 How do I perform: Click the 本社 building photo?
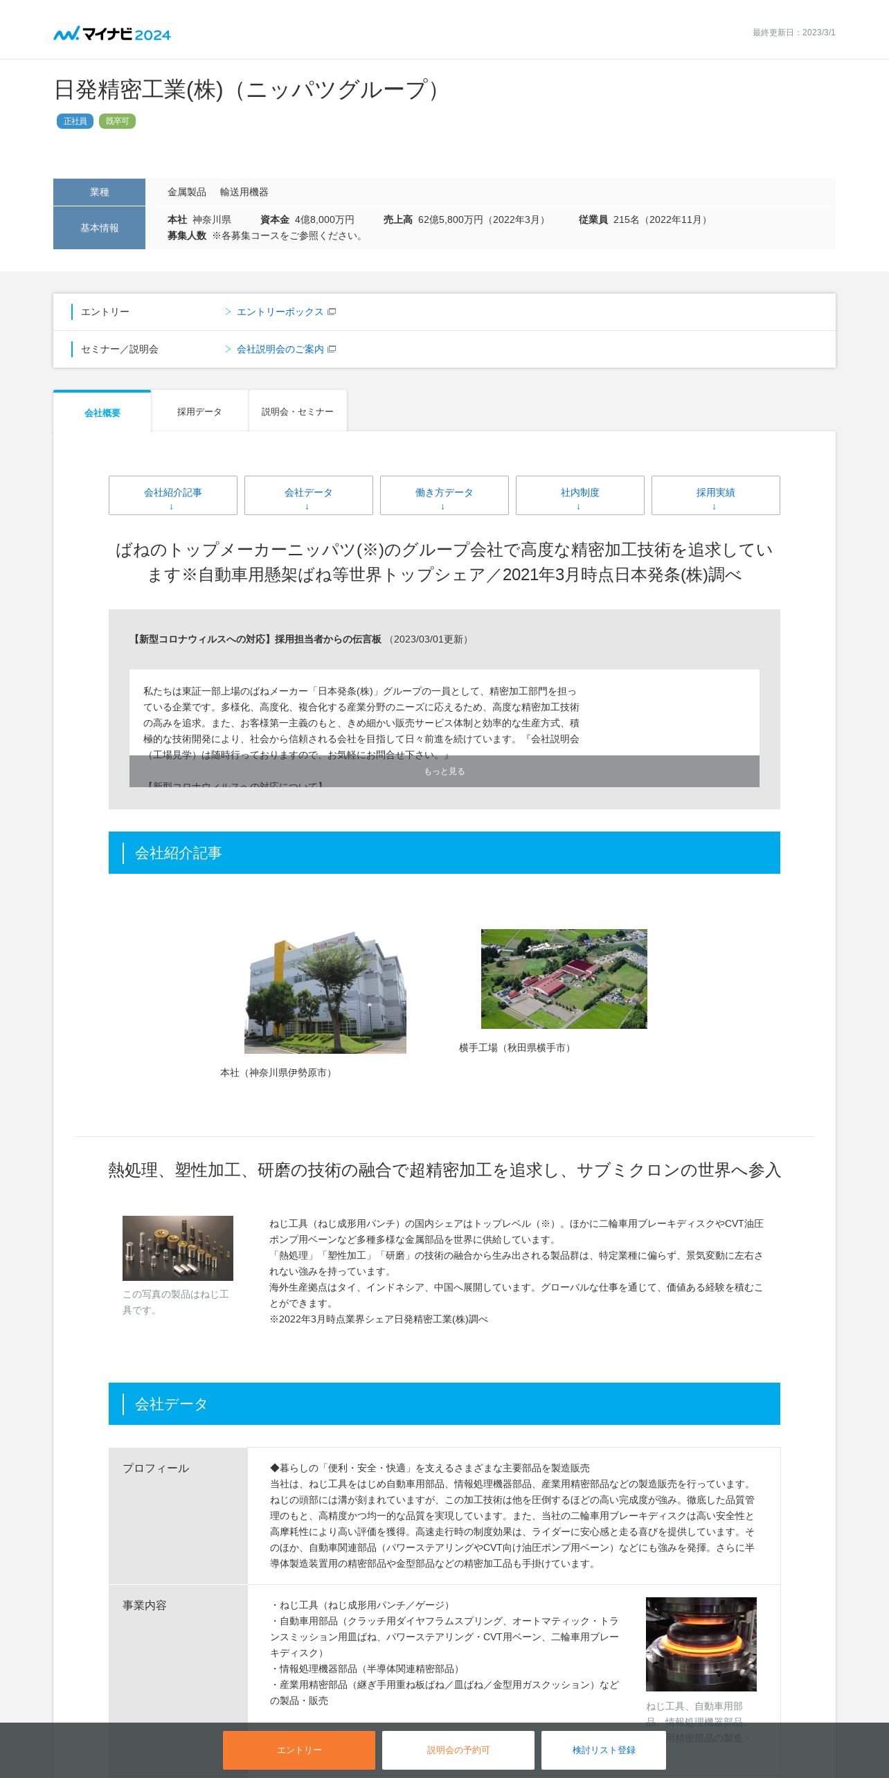(325, 991)
